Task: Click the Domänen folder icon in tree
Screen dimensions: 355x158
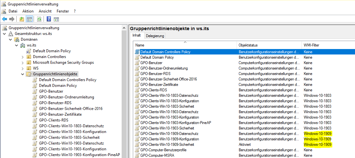Action: coord(17,39)
